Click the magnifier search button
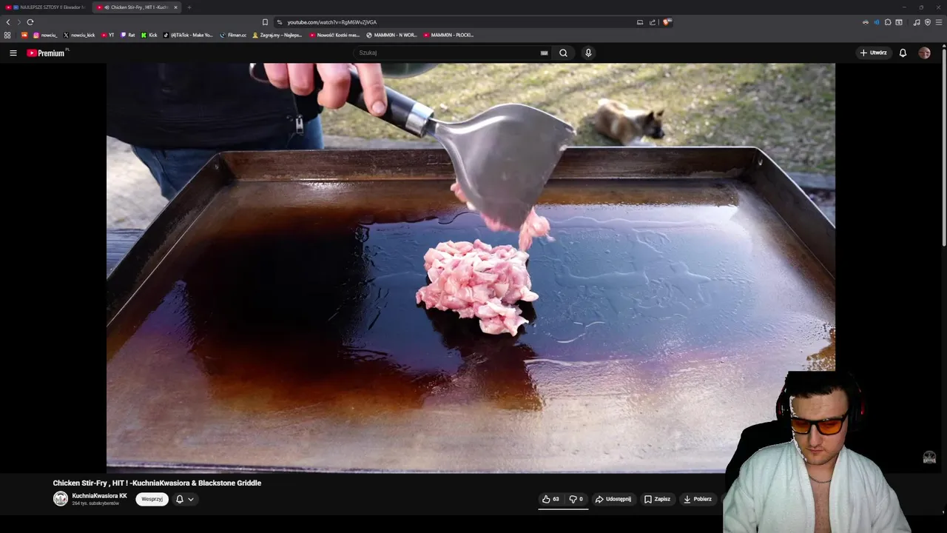The height and width of the screenshot is (533, 947). [x=563, y=53]
